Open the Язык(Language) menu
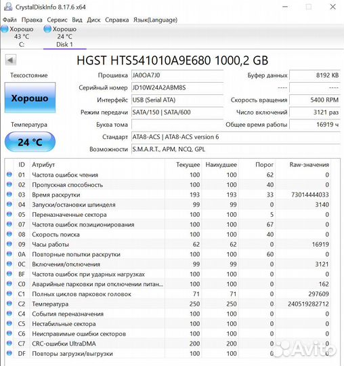 point(155,20)
